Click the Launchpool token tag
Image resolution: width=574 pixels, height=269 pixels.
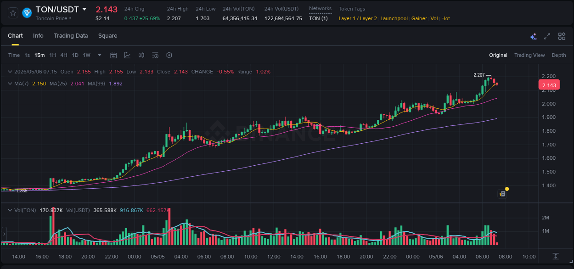click(x=394, y=18)
